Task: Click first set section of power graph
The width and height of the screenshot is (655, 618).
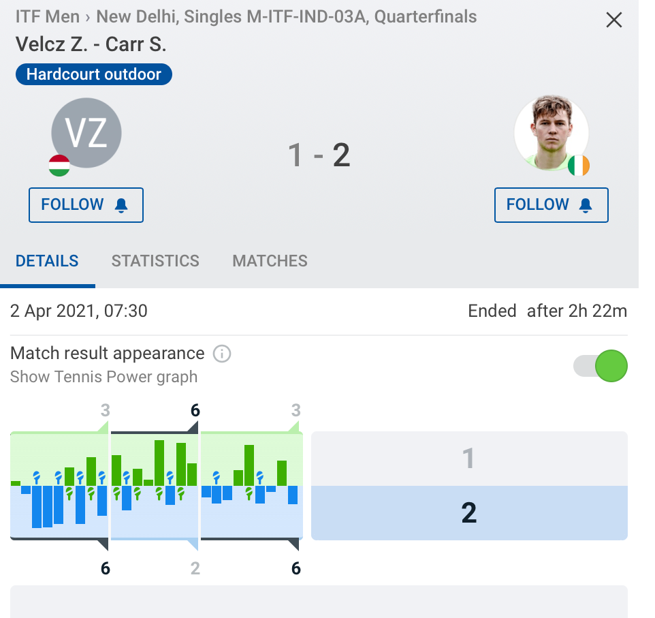Action: pos(59,485)
